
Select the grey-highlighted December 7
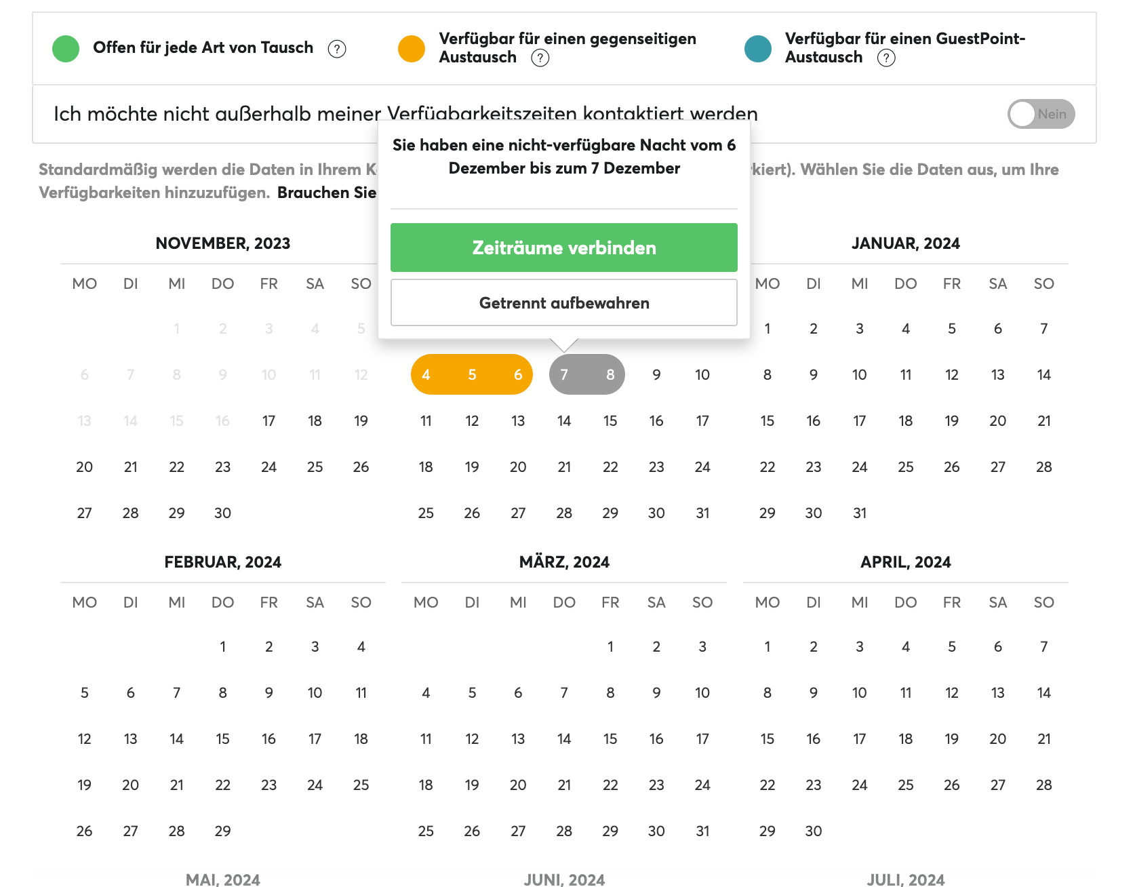point(564,374)
